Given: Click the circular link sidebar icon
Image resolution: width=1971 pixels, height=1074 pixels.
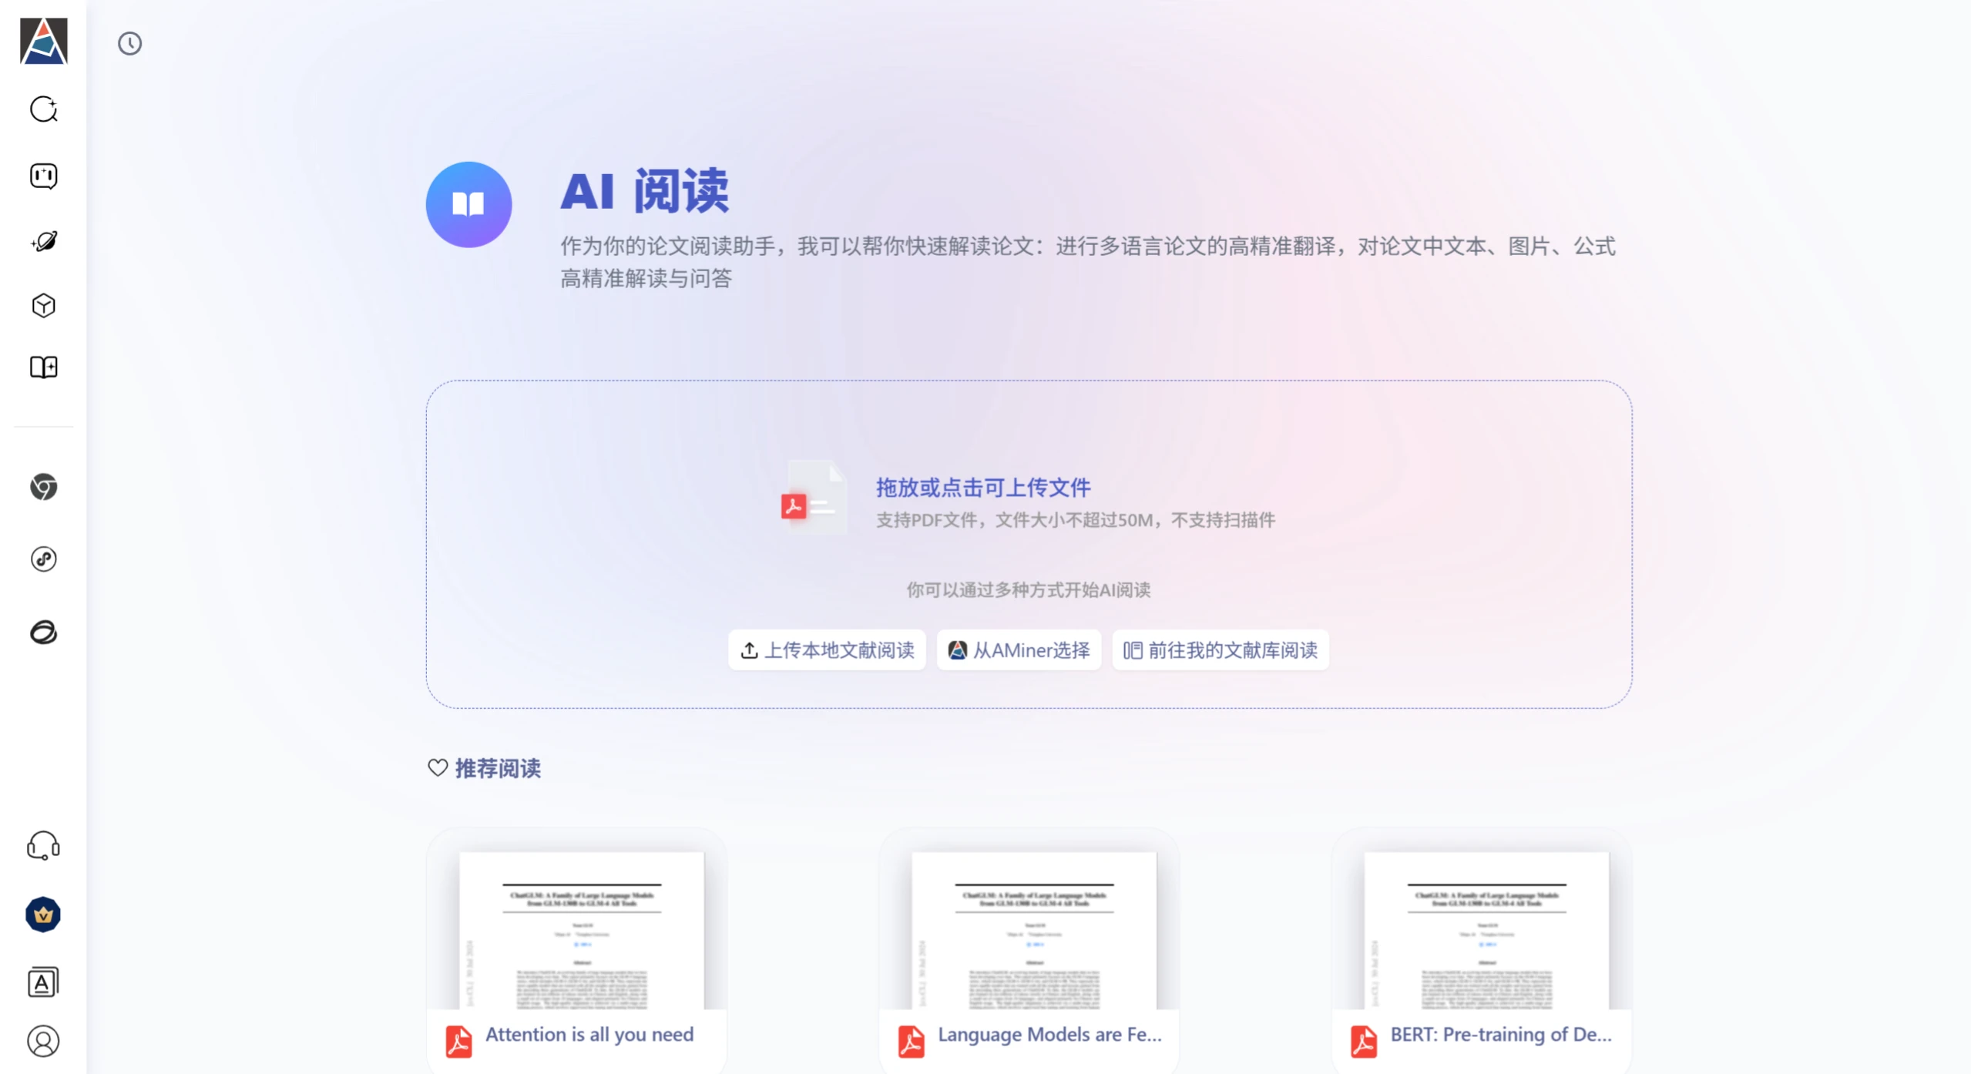Looking at the screenshot, I should coord(44,559).
